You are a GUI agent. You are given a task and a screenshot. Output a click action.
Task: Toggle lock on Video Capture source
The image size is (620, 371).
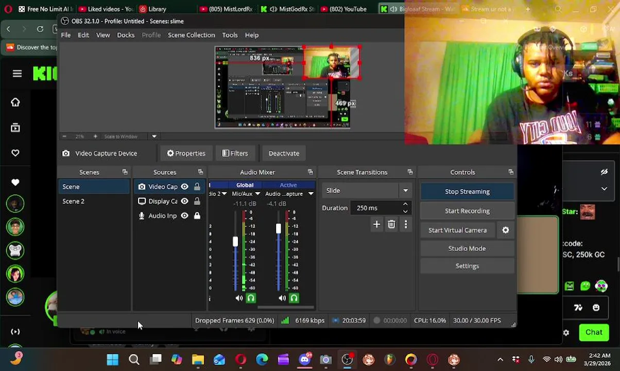click(197, 187)
